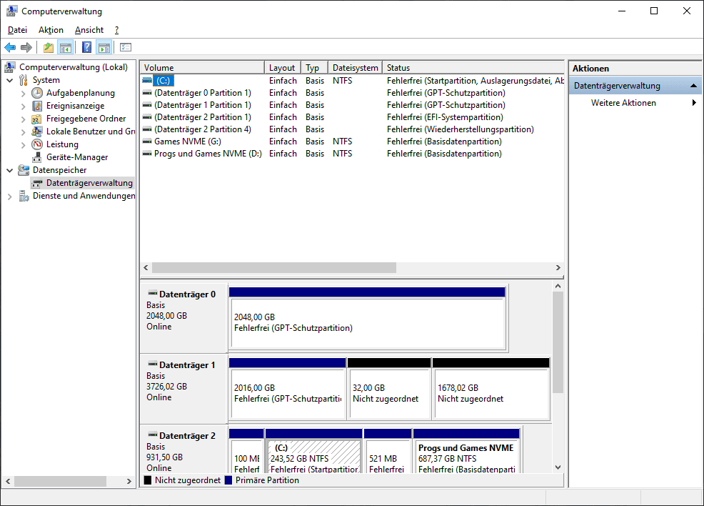The height and width of the screenshot is (506, 704).
Task: Select the 687,37 GB Progs und Games block
Action: (466, 451)
